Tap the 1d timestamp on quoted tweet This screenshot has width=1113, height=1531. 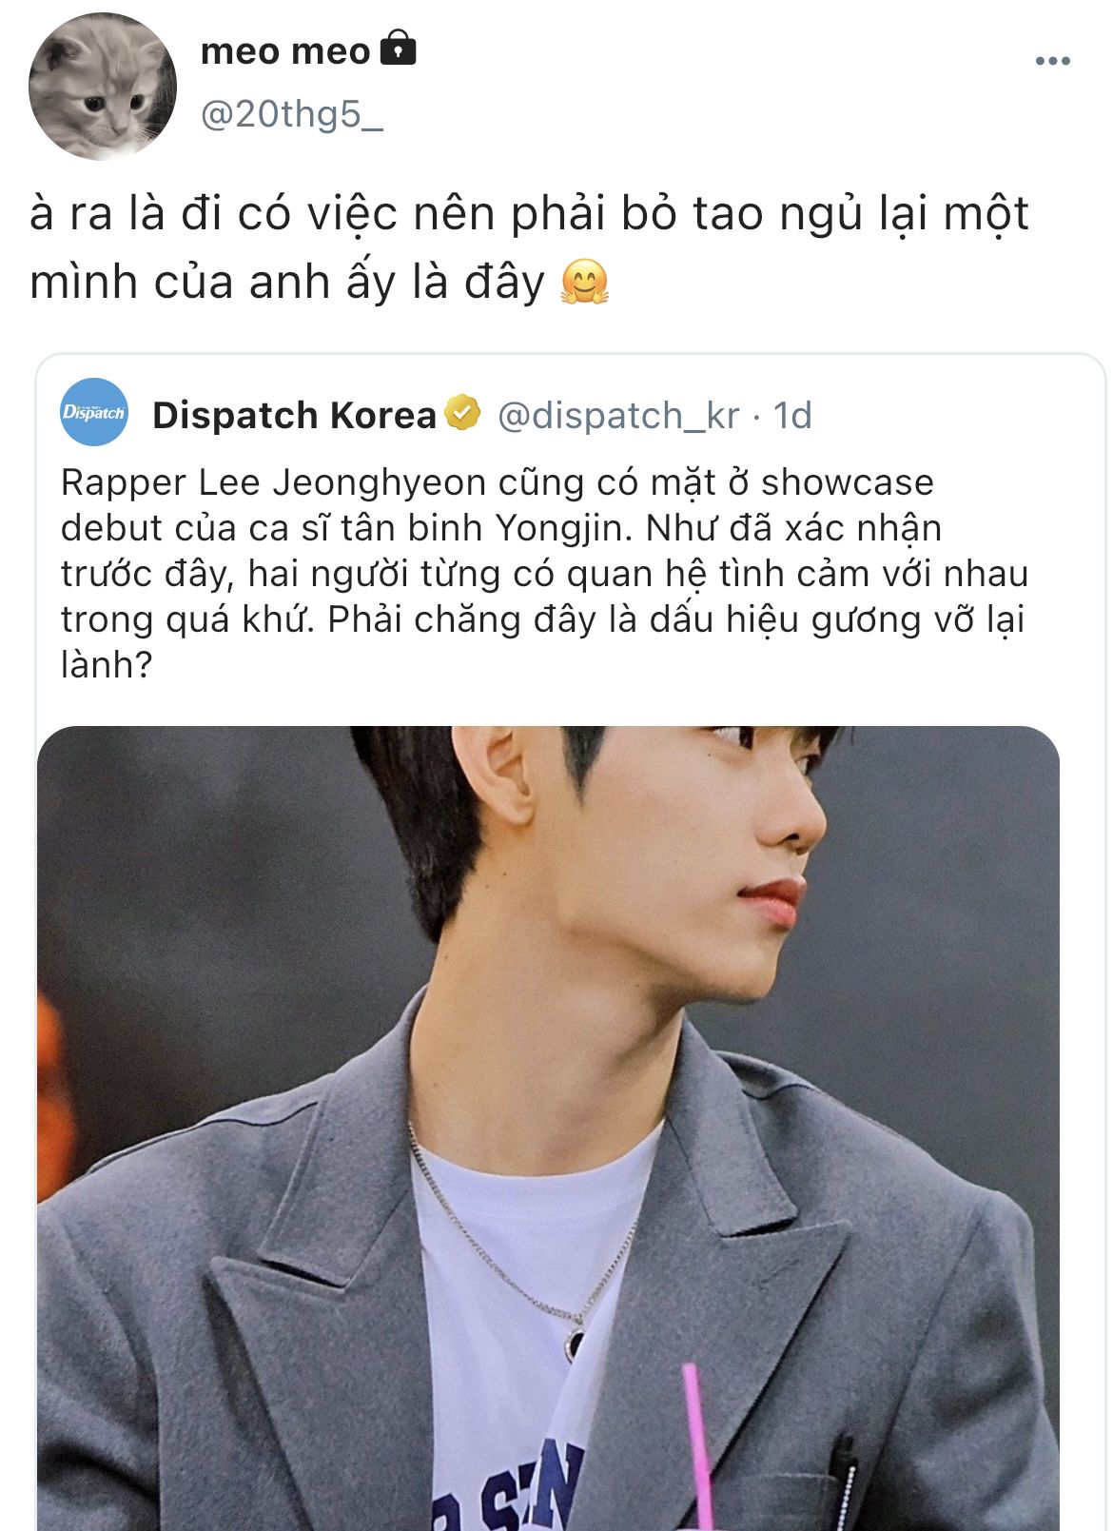pyautogui.click(x=792, y=415)
